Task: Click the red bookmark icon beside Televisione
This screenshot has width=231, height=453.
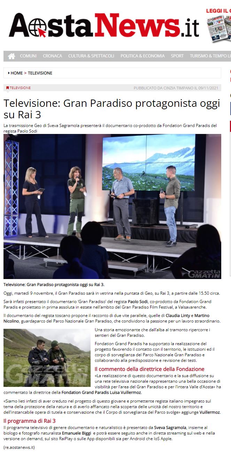Action: click(8, 88)
